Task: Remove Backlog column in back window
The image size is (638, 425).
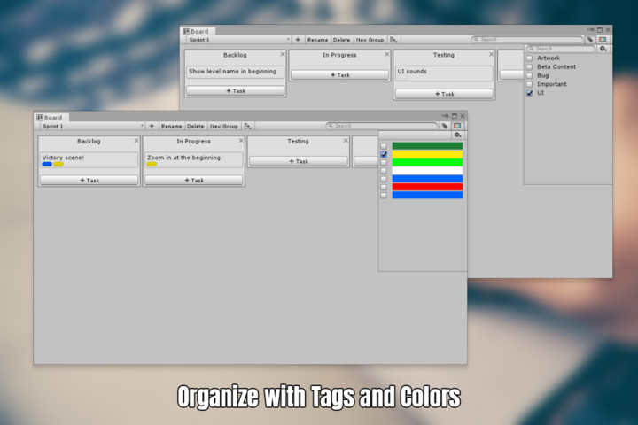Action: tap(283, 54)
